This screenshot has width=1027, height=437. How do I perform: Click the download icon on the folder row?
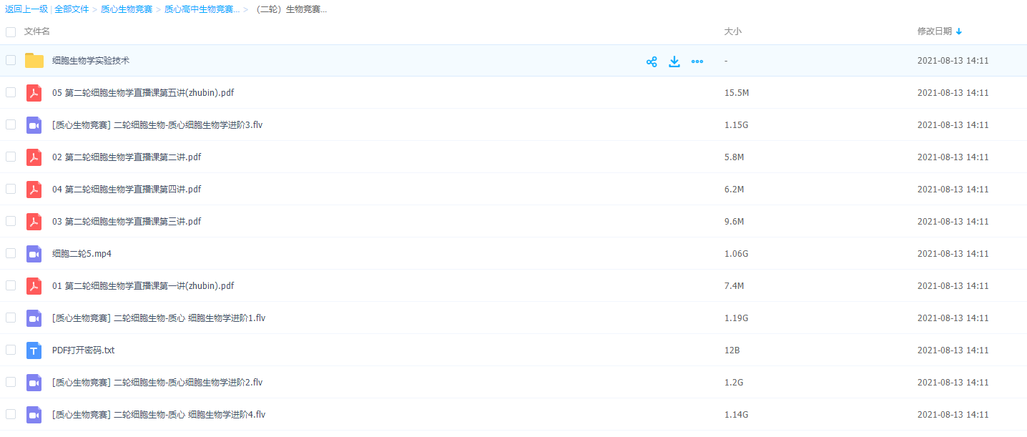click(674, 62)
